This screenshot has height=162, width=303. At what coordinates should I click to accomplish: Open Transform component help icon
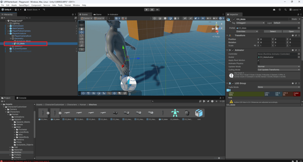tap(293, 35)
